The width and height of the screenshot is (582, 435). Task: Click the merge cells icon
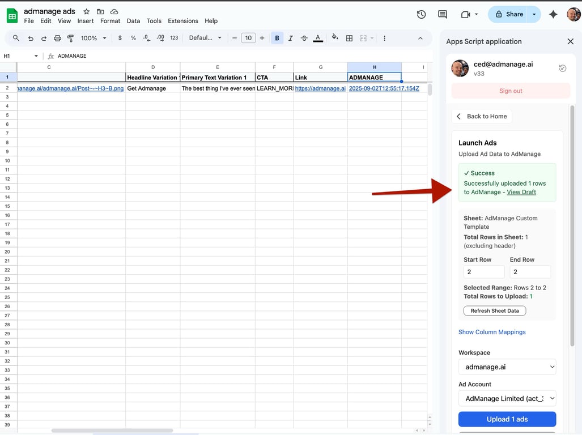click(363, 38)
